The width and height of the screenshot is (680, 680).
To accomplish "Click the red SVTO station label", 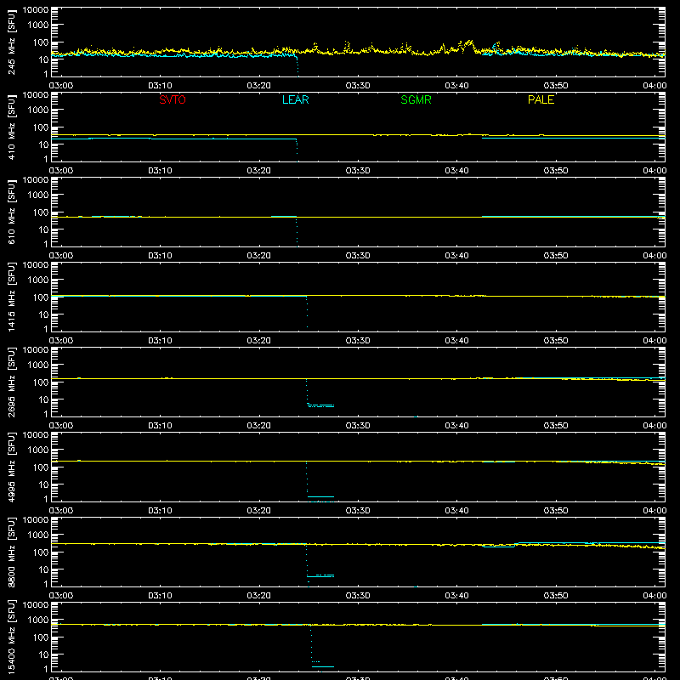I will pos(173,99).
